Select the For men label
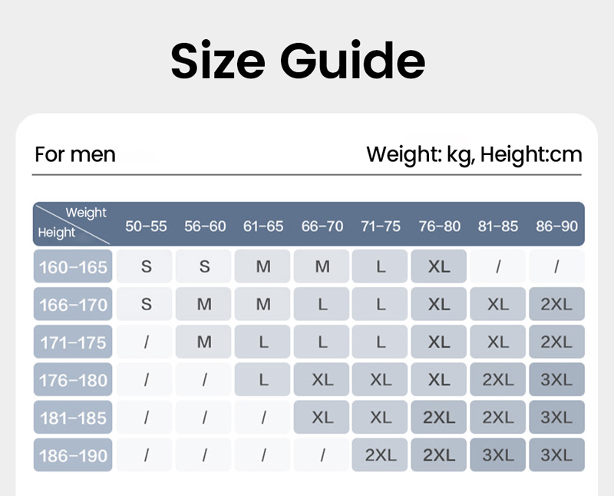Screen dimensions: 614x496 [75, 154]
